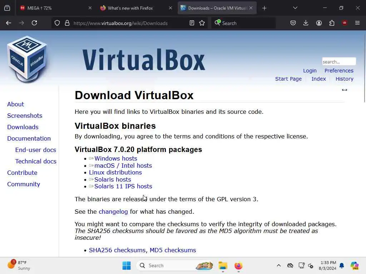Open MD5 checksums link
This screenshot has width=366, height=274.
tap(173, 250)
